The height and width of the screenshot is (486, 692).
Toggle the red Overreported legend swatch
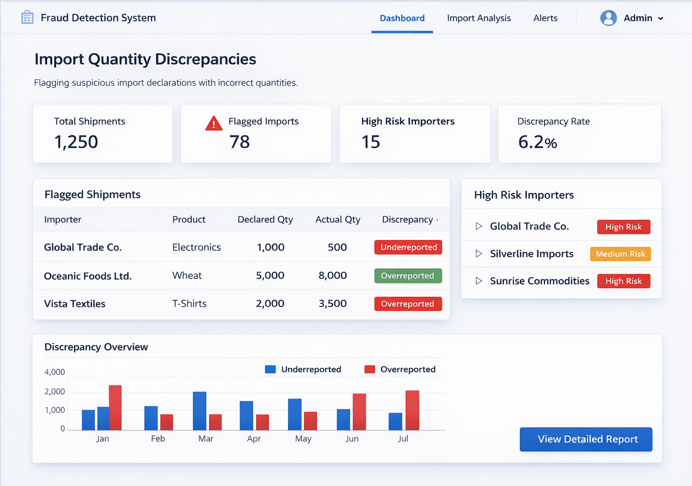pos(369,369)
